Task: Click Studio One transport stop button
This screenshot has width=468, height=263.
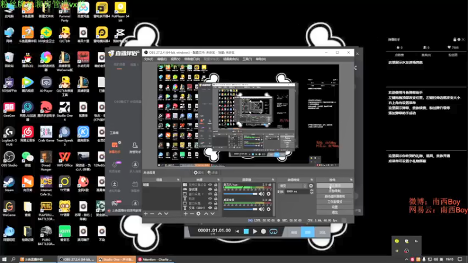Action: (246, 231)
